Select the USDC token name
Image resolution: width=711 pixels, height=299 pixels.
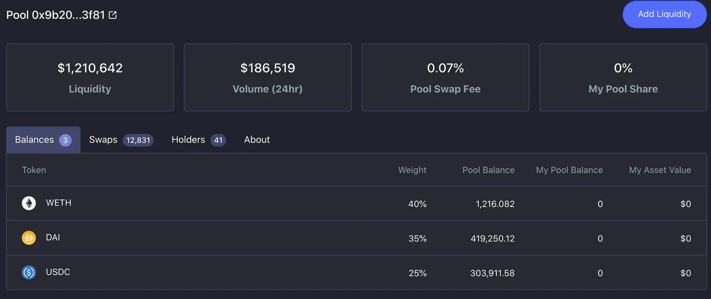(58, 272)
